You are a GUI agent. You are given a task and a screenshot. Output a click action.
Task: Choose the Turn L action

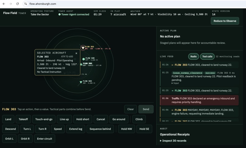click(27, 129)
